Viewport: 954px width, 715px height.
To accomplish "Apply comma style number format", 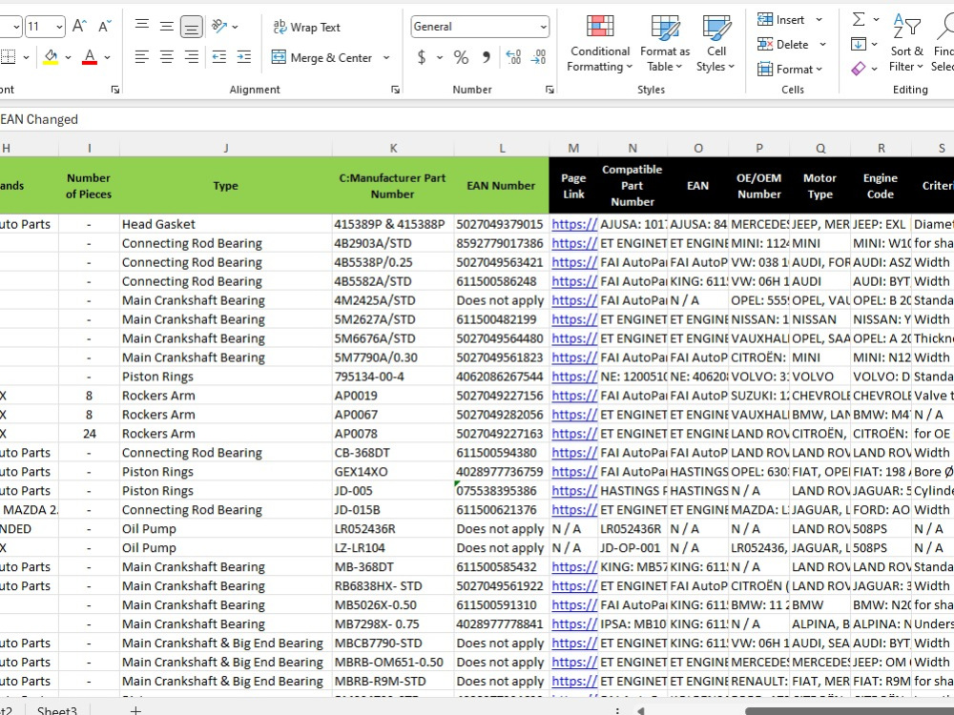I will point(487,58).
